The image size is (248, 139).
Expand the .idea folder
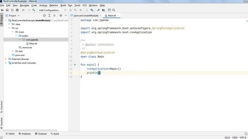[9, 24]
